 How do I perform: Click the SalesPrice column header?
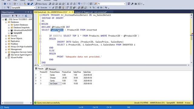coord(78,72)
